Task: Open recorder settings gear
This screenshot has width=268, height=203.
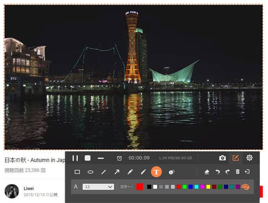Action: point(249,158)
